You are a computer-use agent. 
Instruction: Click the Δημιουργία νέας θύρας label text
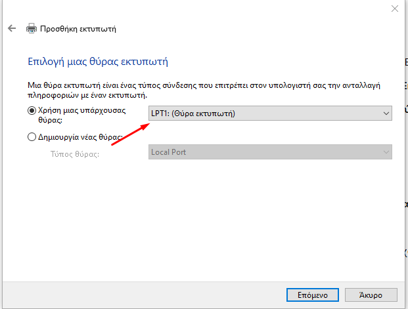tap(80, 136)
